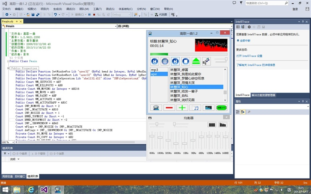Image resolution: width=311 pixels, height=194 pixels.
Task: Skip to the next track
Action: point(175,61)
